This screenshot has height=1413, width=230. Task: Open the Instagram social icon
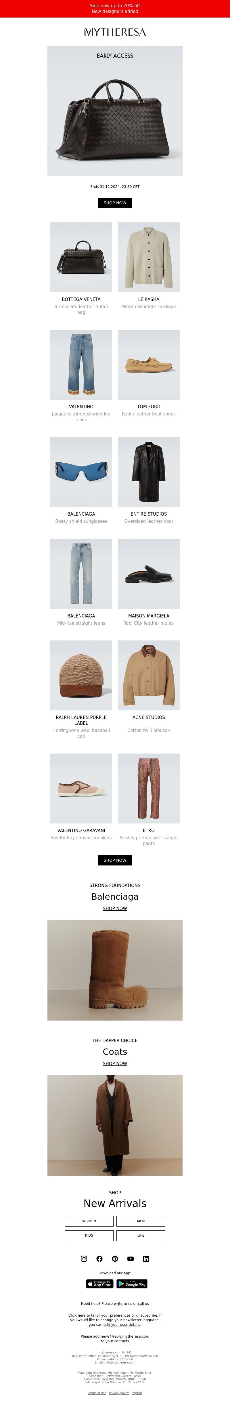84,1259
